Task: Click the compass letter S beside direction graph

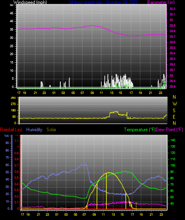Action: (x=174, y=111)
